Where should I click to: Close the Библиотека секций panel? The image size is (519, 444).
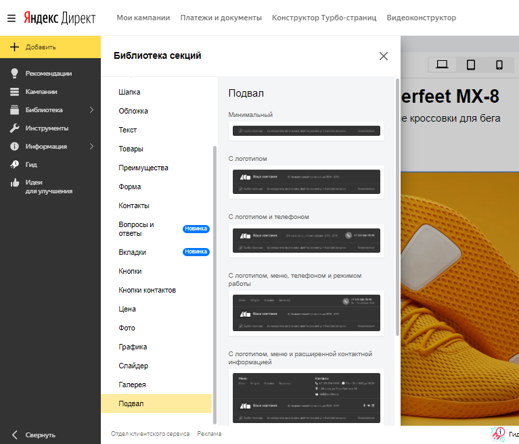[383, 56]
